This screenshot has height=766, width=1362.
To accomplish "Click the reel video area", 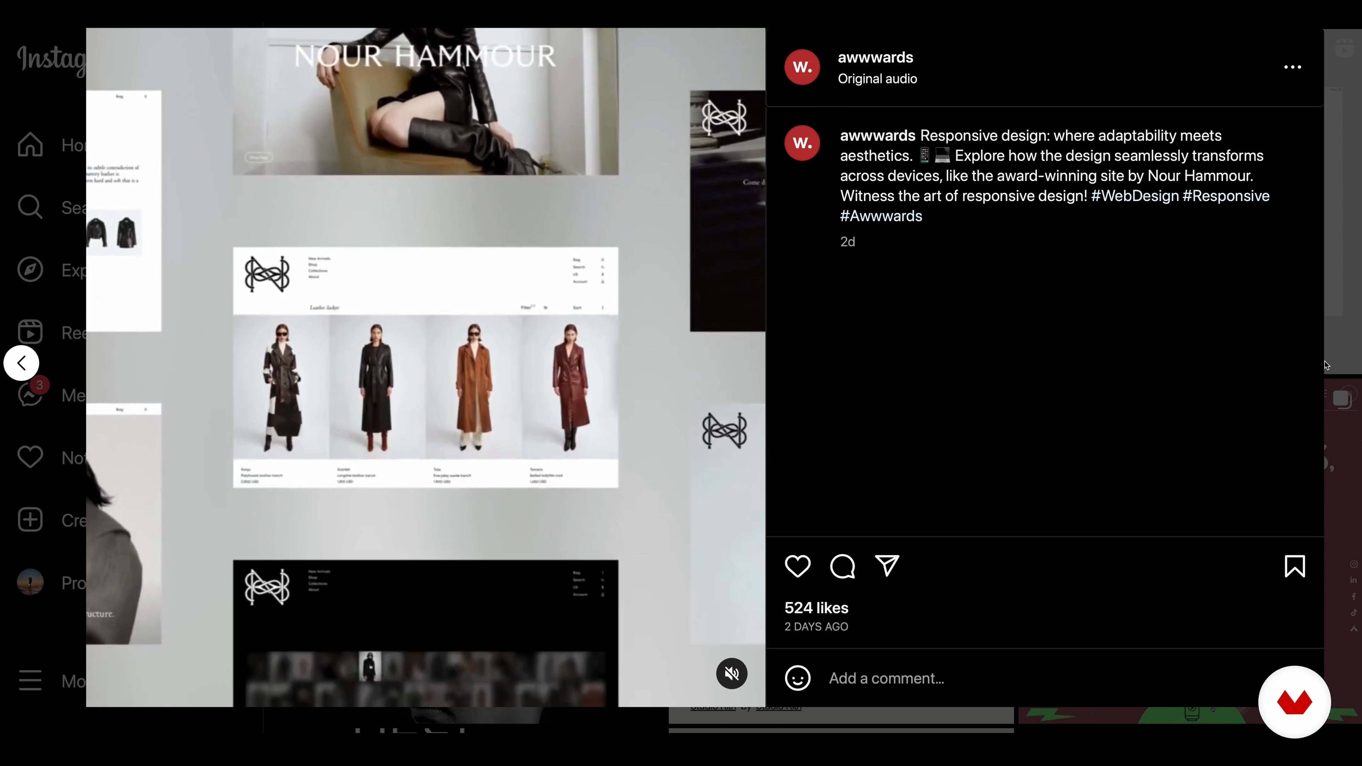I will [x=426, y=367].
